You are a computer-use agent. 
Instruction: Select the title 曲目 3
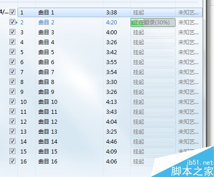point(46,33)
